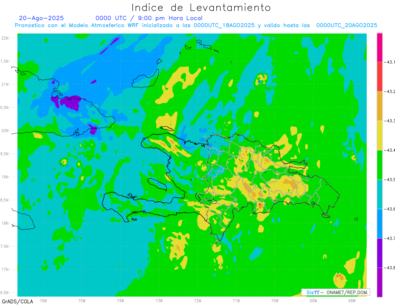Click the latitude label 19N
This screenshot has width=395, height=305.
click(5, 177)
